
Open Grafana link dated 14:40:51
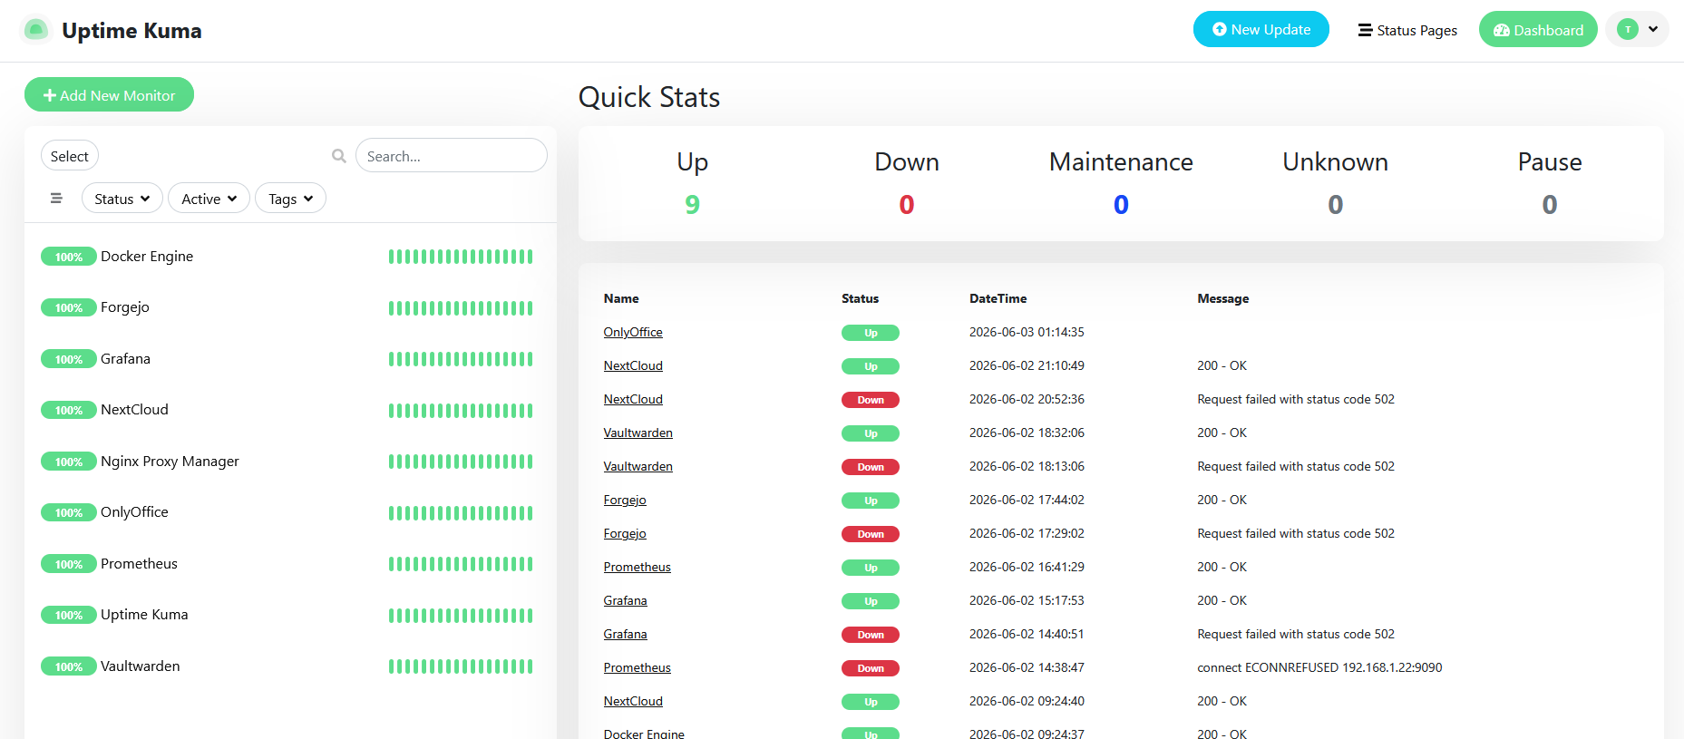point(626,634)
